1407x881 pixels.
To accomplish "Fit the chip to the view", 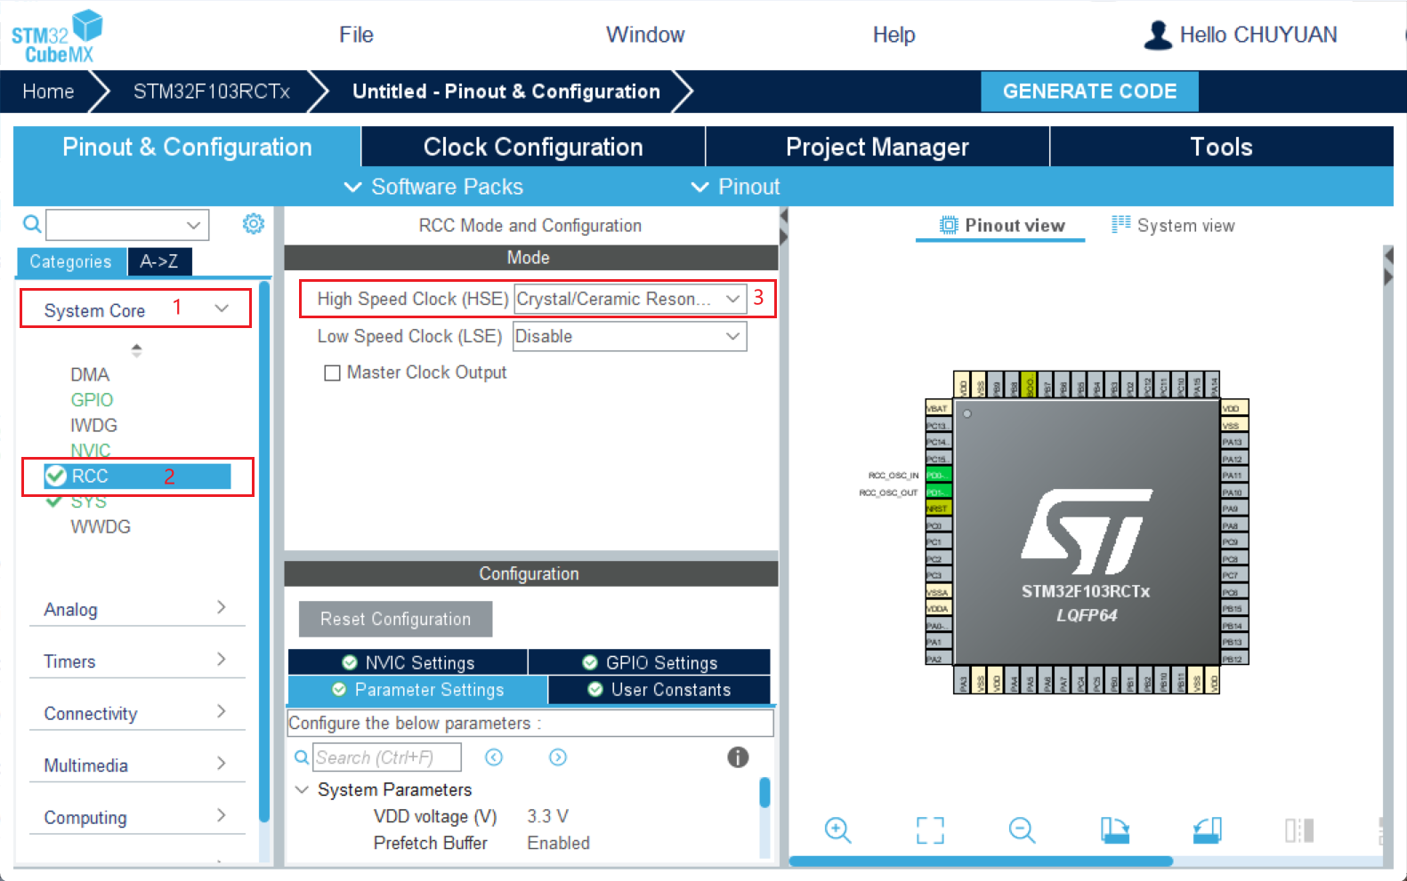I will tap(930, 830).
